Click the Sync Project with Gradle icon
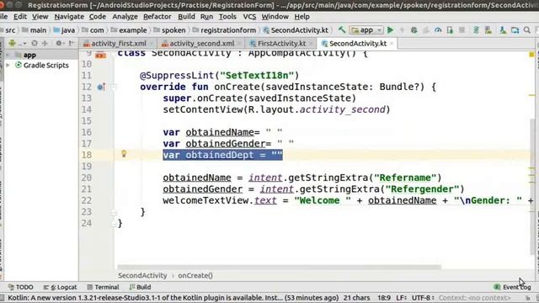 pos(476,30)
